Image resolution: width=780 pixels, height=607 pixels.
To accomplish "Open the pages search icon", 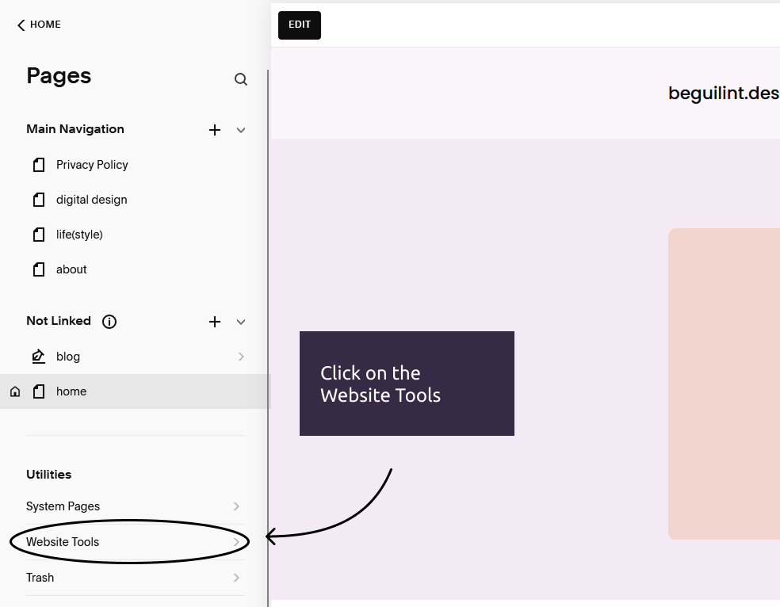I will [241, 79].
